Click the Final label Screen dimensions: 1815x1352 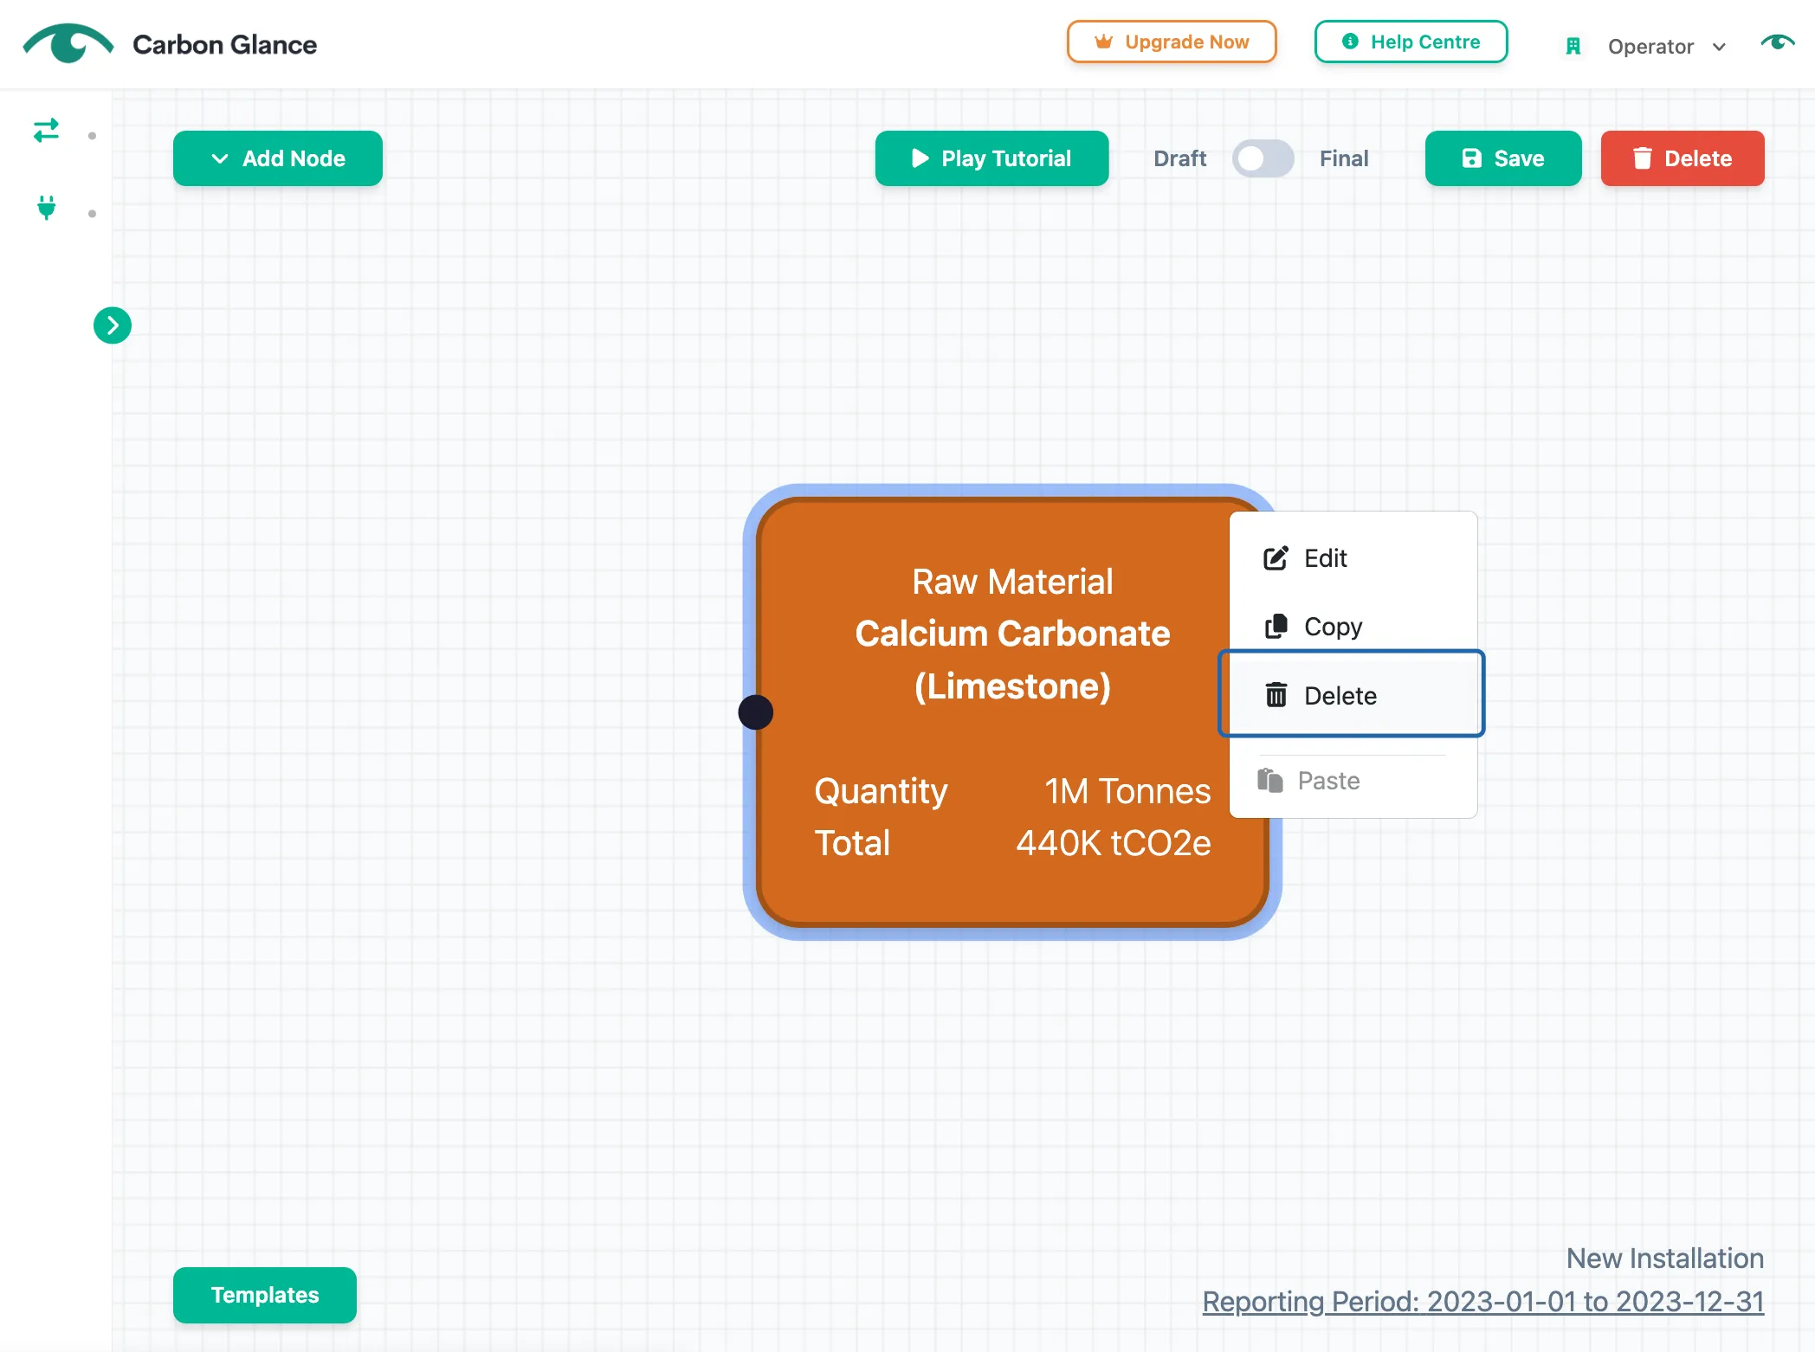[x=1344, y=158]
